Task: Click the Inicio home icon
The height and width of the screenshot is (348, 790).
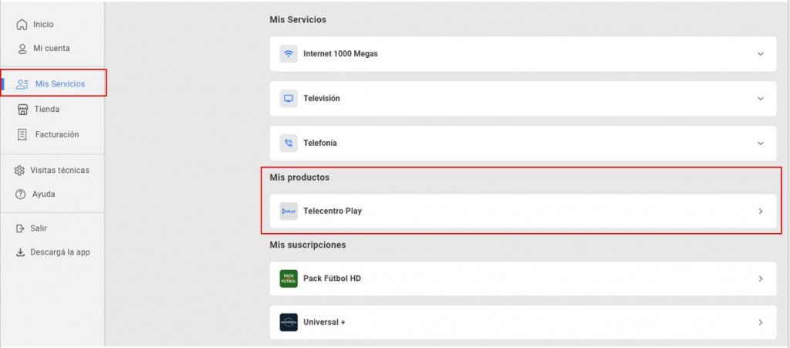Action: click(21, 25)
